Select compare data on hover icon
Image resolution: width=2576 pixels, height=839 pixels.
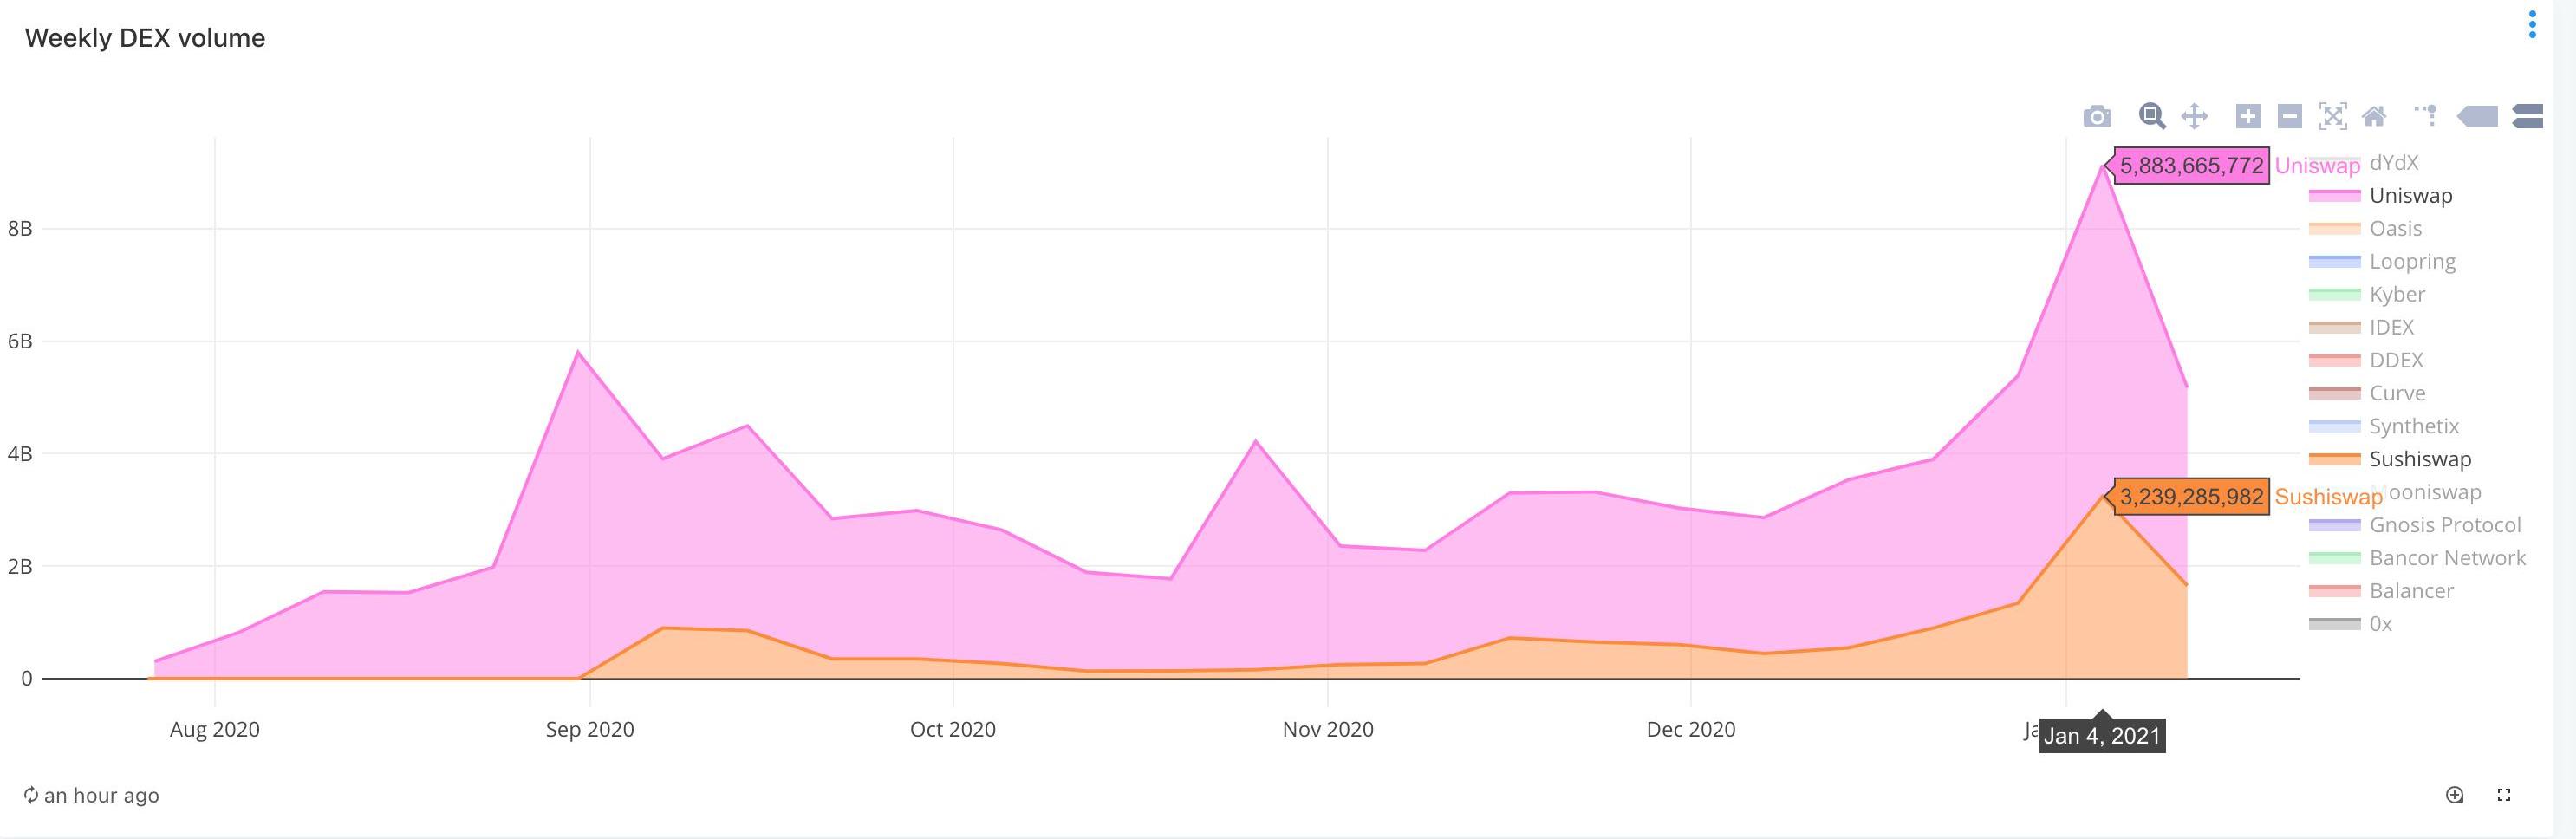pos(2527,116)
